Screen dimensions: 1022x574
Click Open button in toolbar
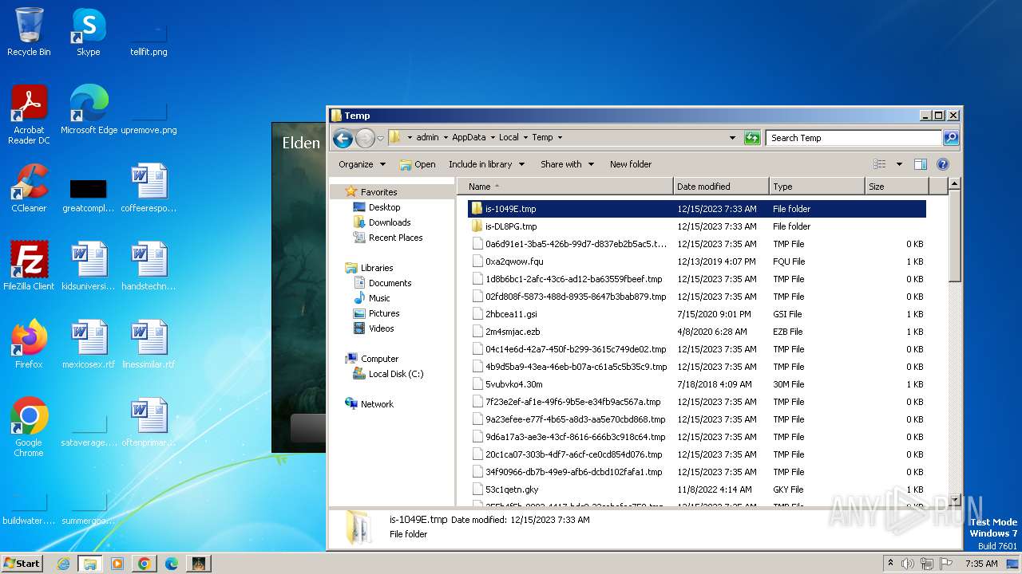(418, 164)
